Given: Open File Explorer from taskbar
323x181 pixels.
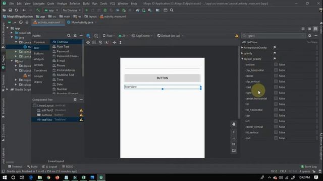Looking at the screenshot, I should tap(40, 177).
